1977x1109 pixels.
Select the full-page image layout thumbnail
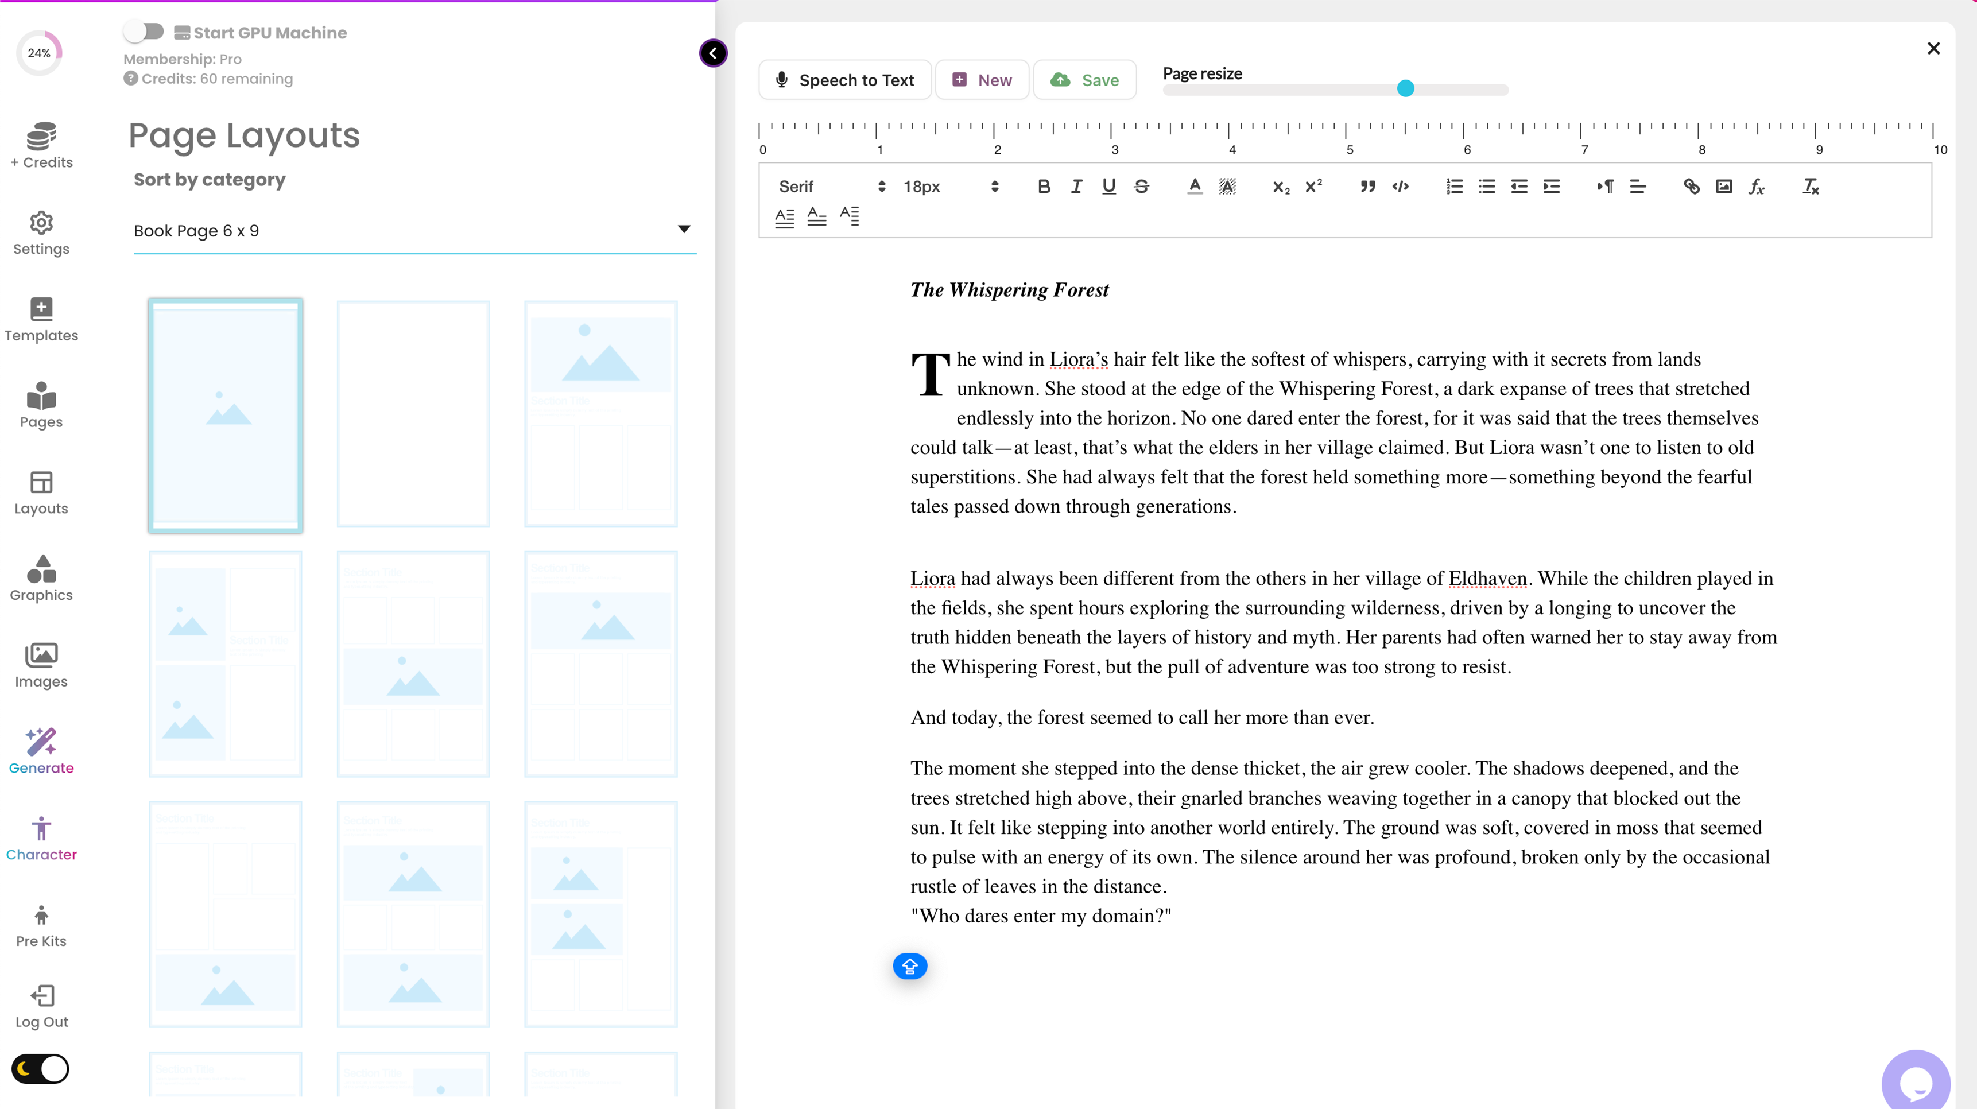[x=225, y=414]
